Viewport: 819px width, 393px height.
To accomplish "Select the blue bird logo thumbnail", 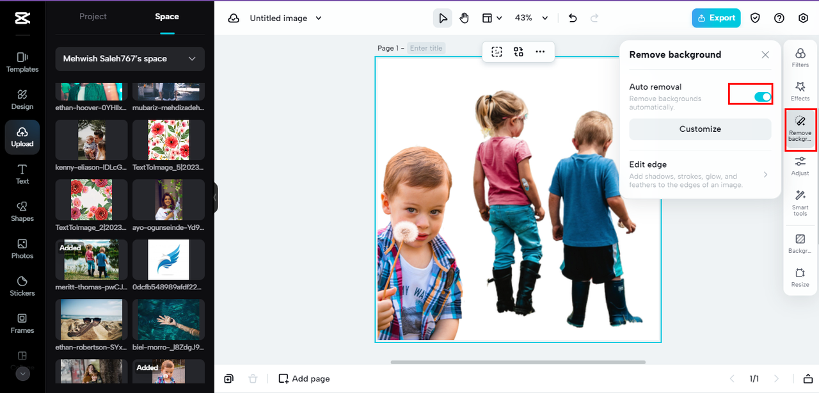I will tap(168, 260).
